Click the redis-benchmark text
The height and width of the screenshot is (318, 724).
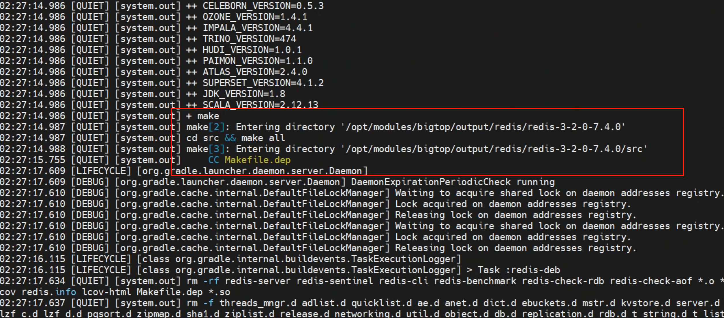(475, 281)
